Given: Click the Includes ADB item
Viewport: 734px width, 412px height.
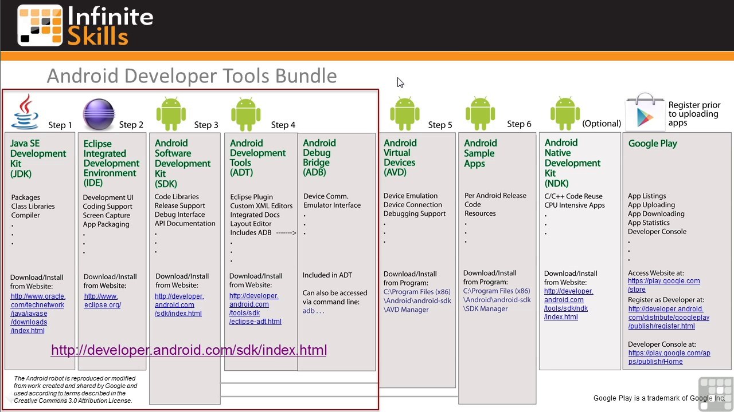Looking at the screenshot, I should [251, 233].
